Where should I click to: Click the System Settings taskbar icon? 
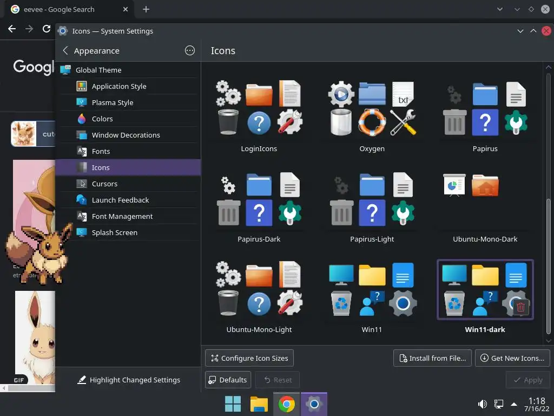(314, 404)
